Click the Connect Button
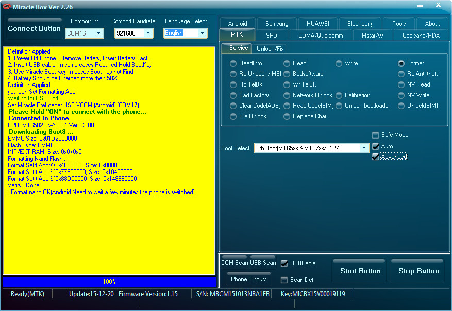The image size is (452, 311). click(x=35, y=28)
